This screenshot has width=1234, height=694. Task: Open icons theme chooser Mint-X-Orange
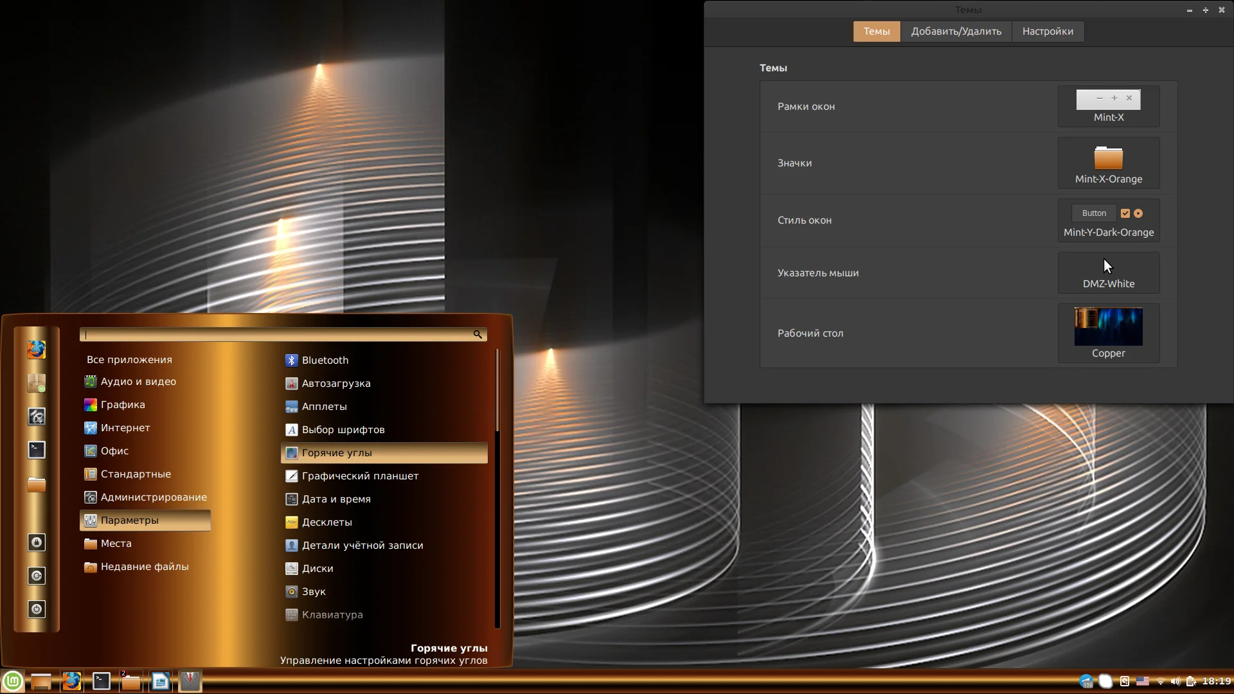(x=1109, y=163)
